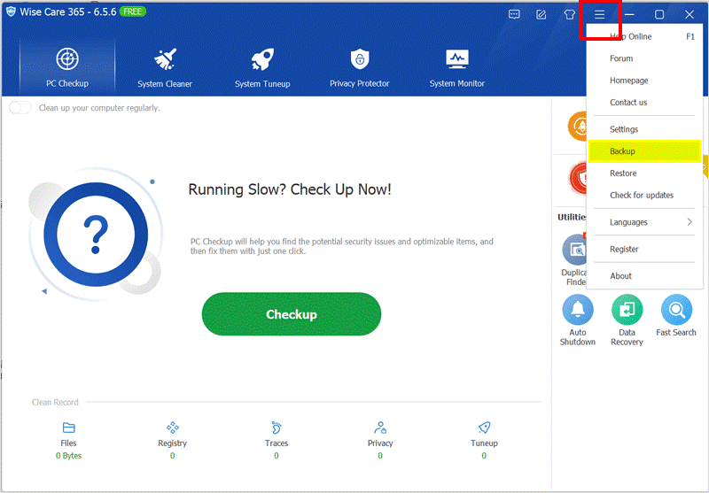Click the Traces footprint icon
This screenshot has height=493, width=709.
pos(277,428)
